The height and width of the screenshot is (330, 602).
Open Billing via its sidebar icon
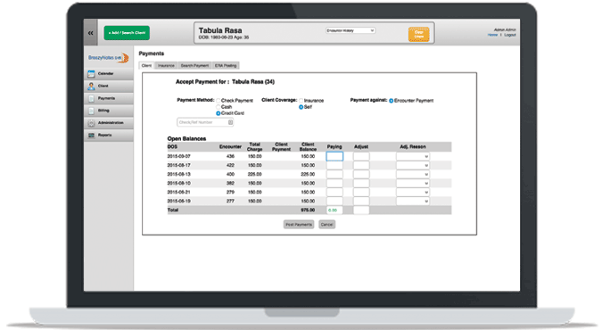(x=91, y=111)
